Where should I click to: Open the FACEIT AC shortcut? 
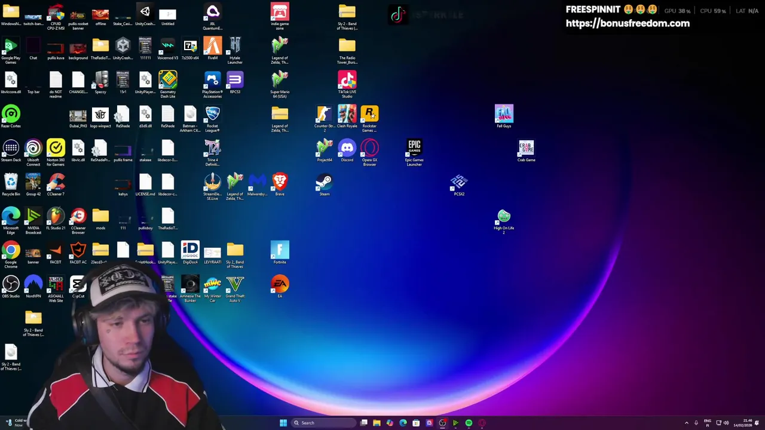78,253
